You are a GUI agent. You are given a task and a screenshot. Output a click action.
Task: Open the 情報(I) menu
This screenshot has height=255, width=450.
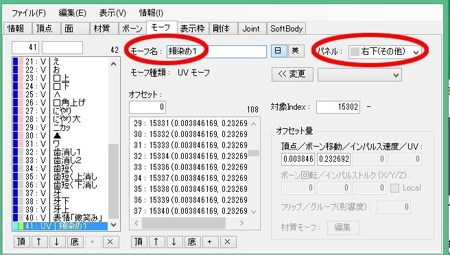151,13
